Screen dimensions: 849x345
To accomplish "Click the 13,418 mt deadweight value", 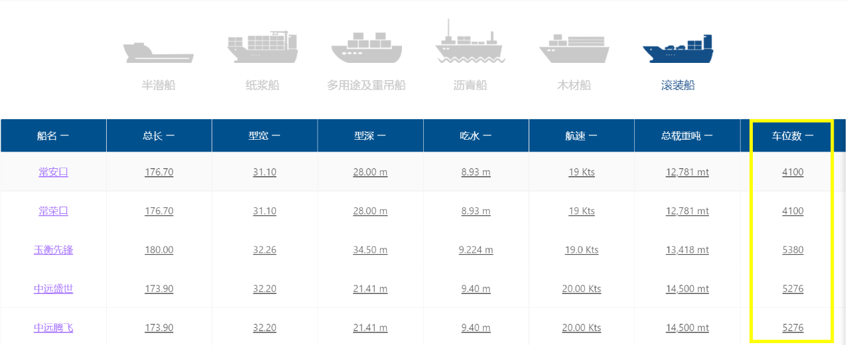I will 687,250.
